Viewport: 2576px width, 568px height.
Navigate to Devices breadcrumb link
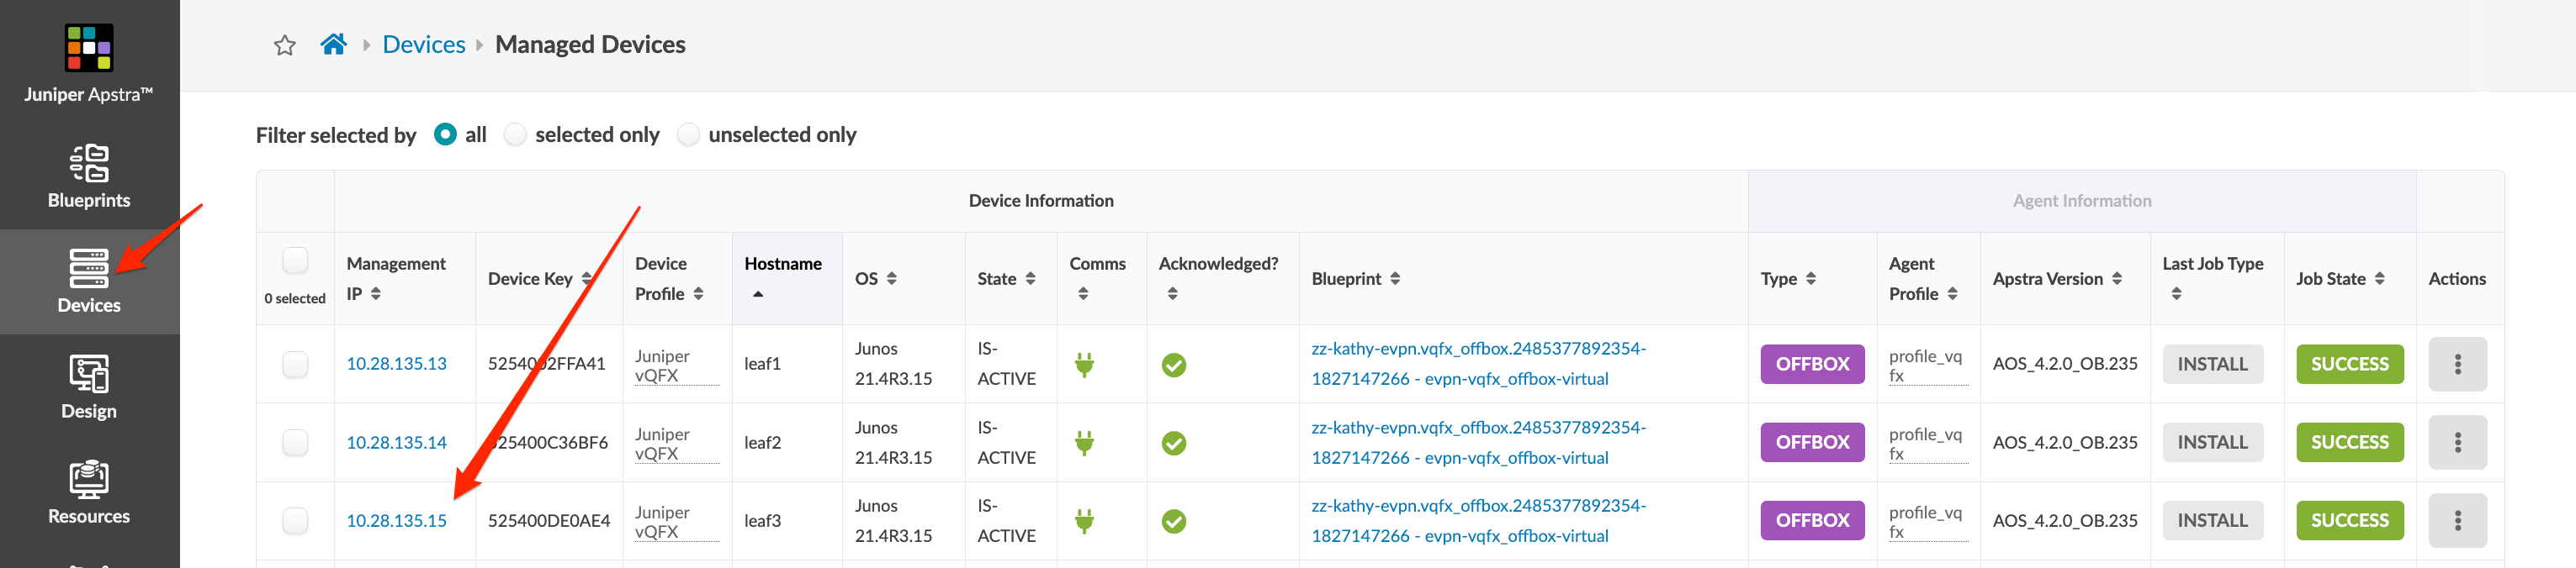point(424,45)
